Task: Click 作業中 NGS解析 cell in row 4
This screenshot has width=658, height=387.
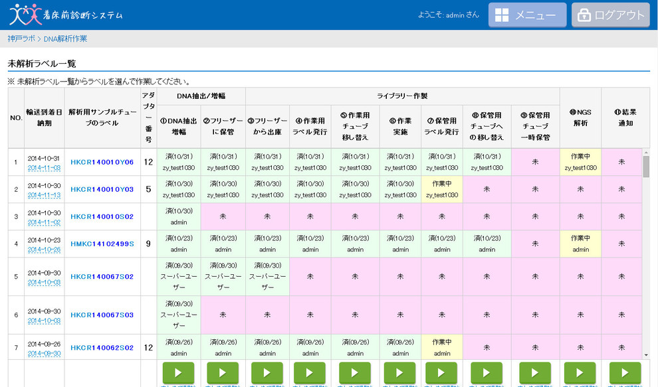Action: tap(580, 244)
